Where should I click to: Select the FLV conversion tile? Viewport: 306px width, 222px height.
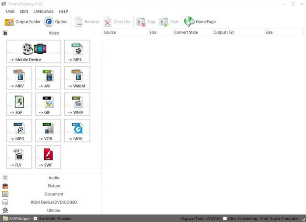coord(19,157)
